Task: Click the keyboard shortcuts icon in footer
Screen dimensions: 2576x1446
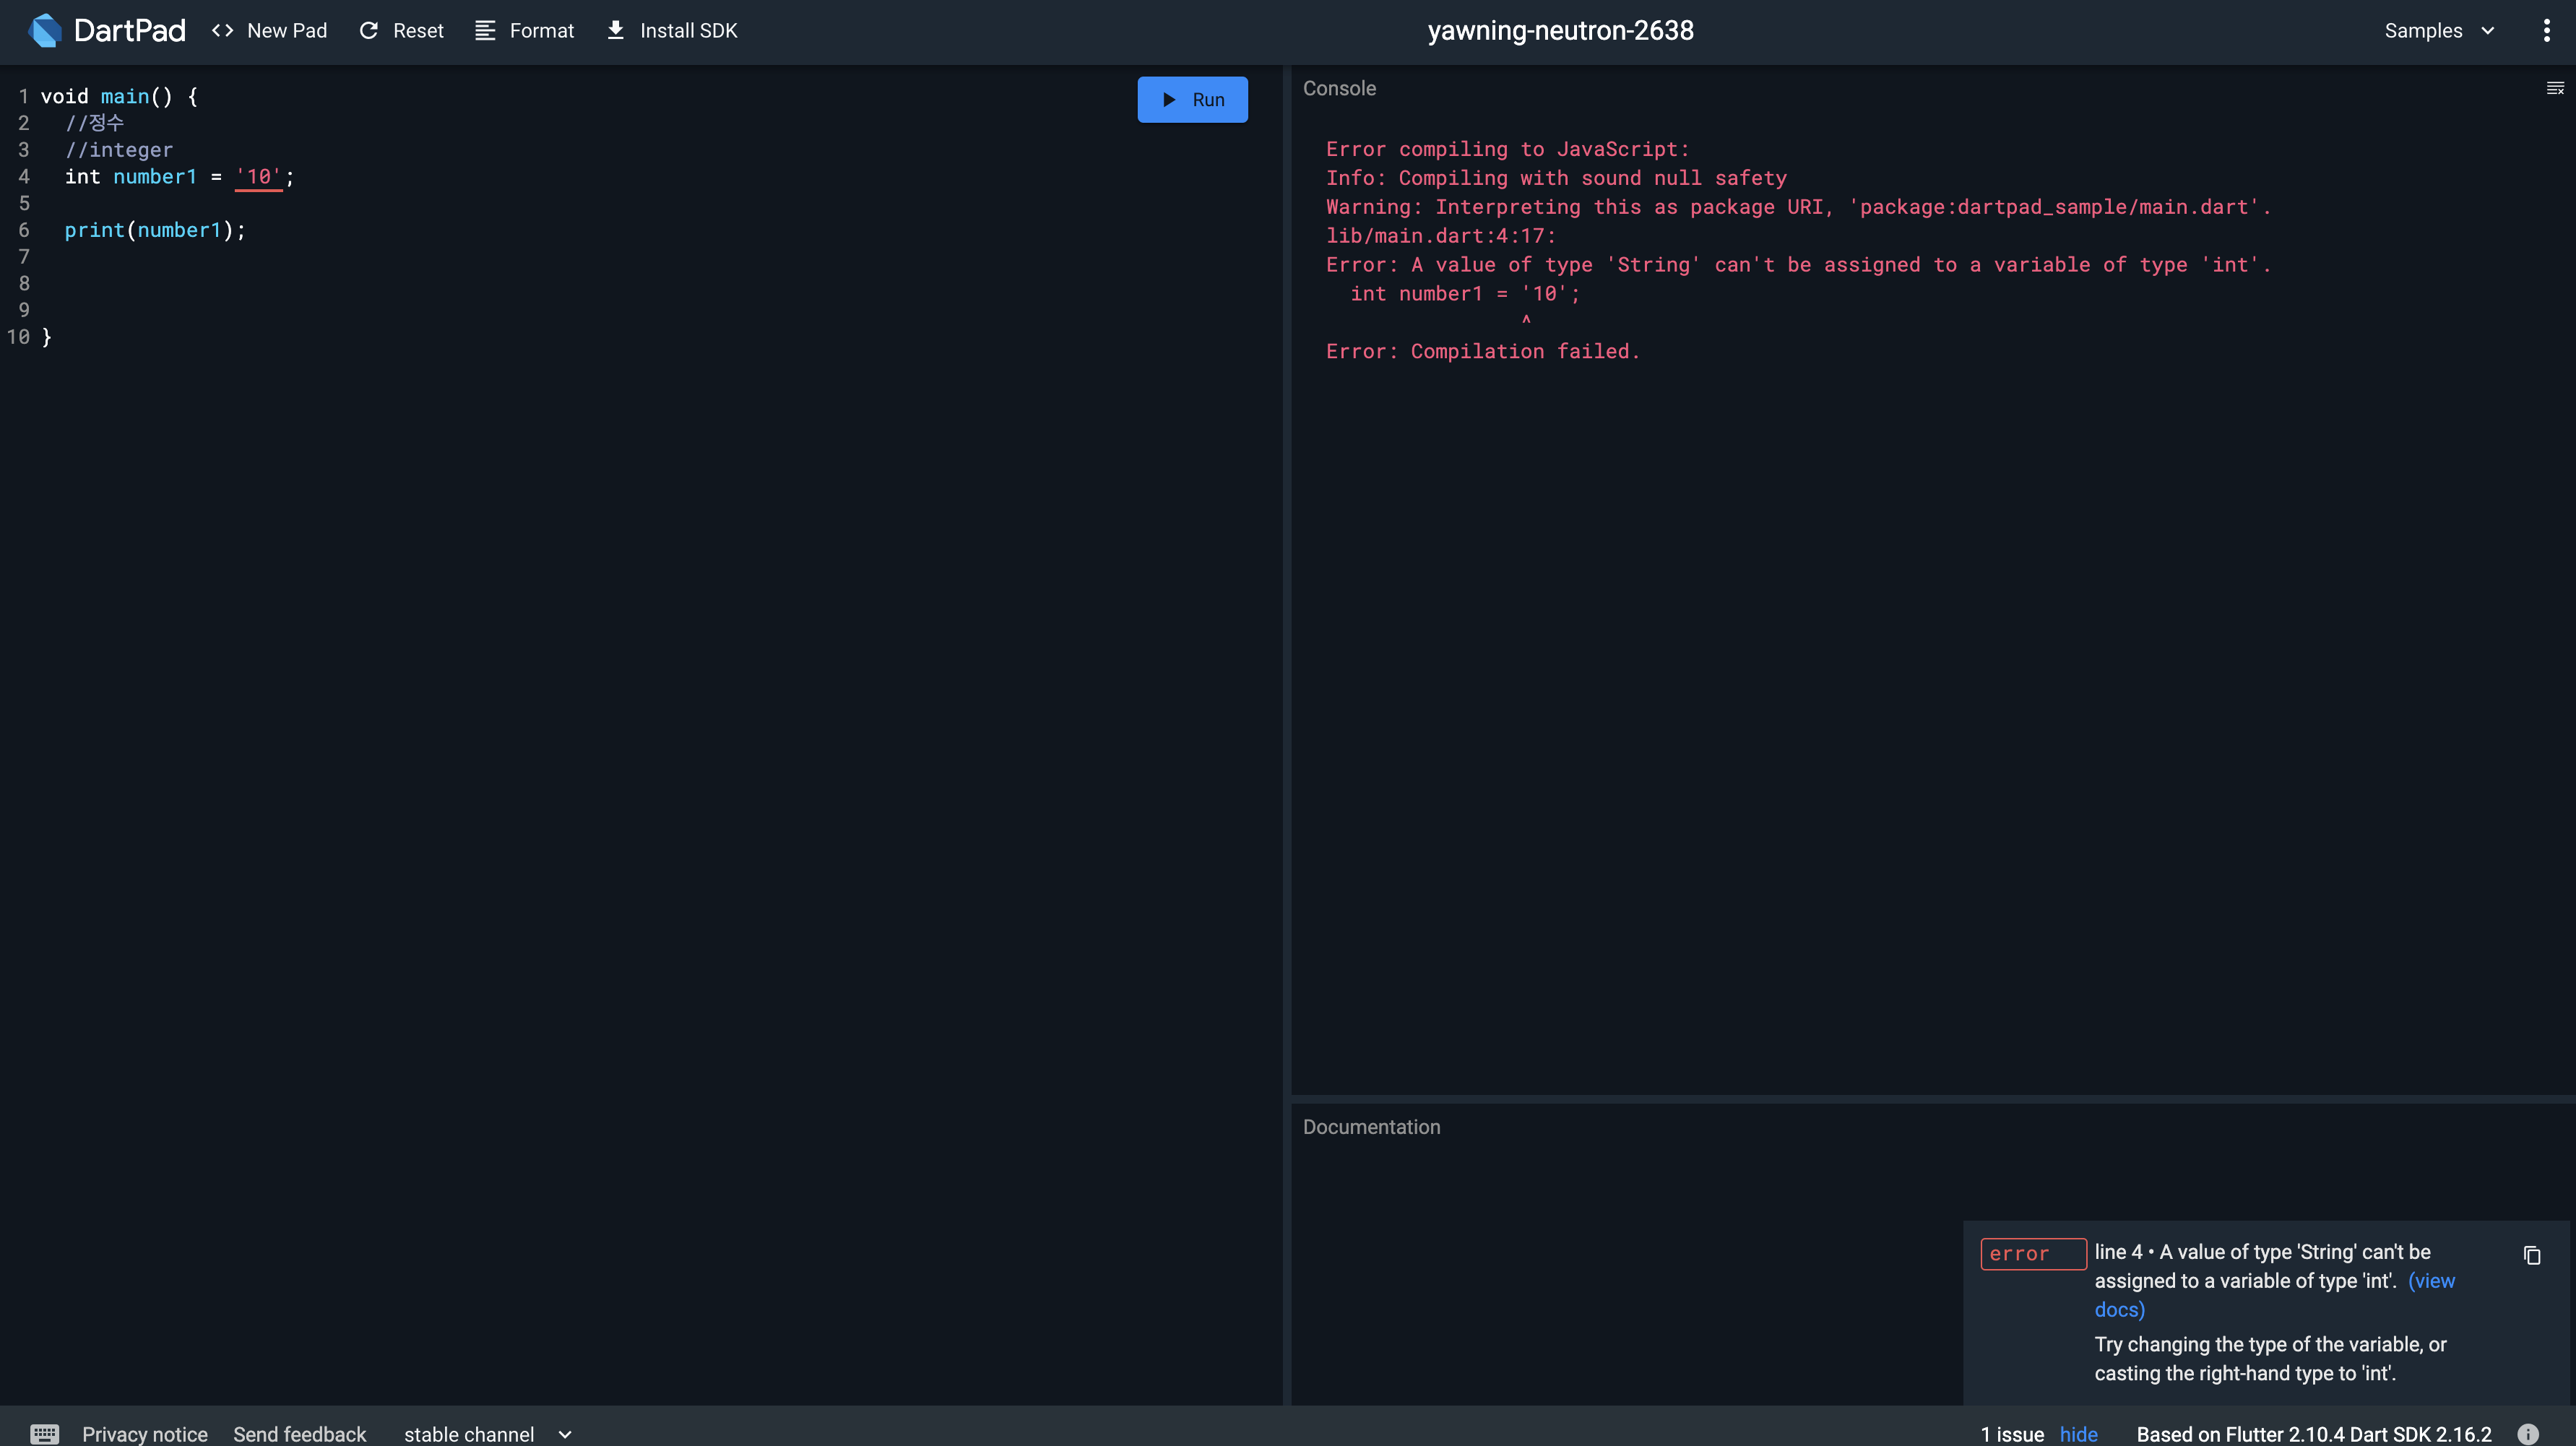Action: click(44, 1433)
